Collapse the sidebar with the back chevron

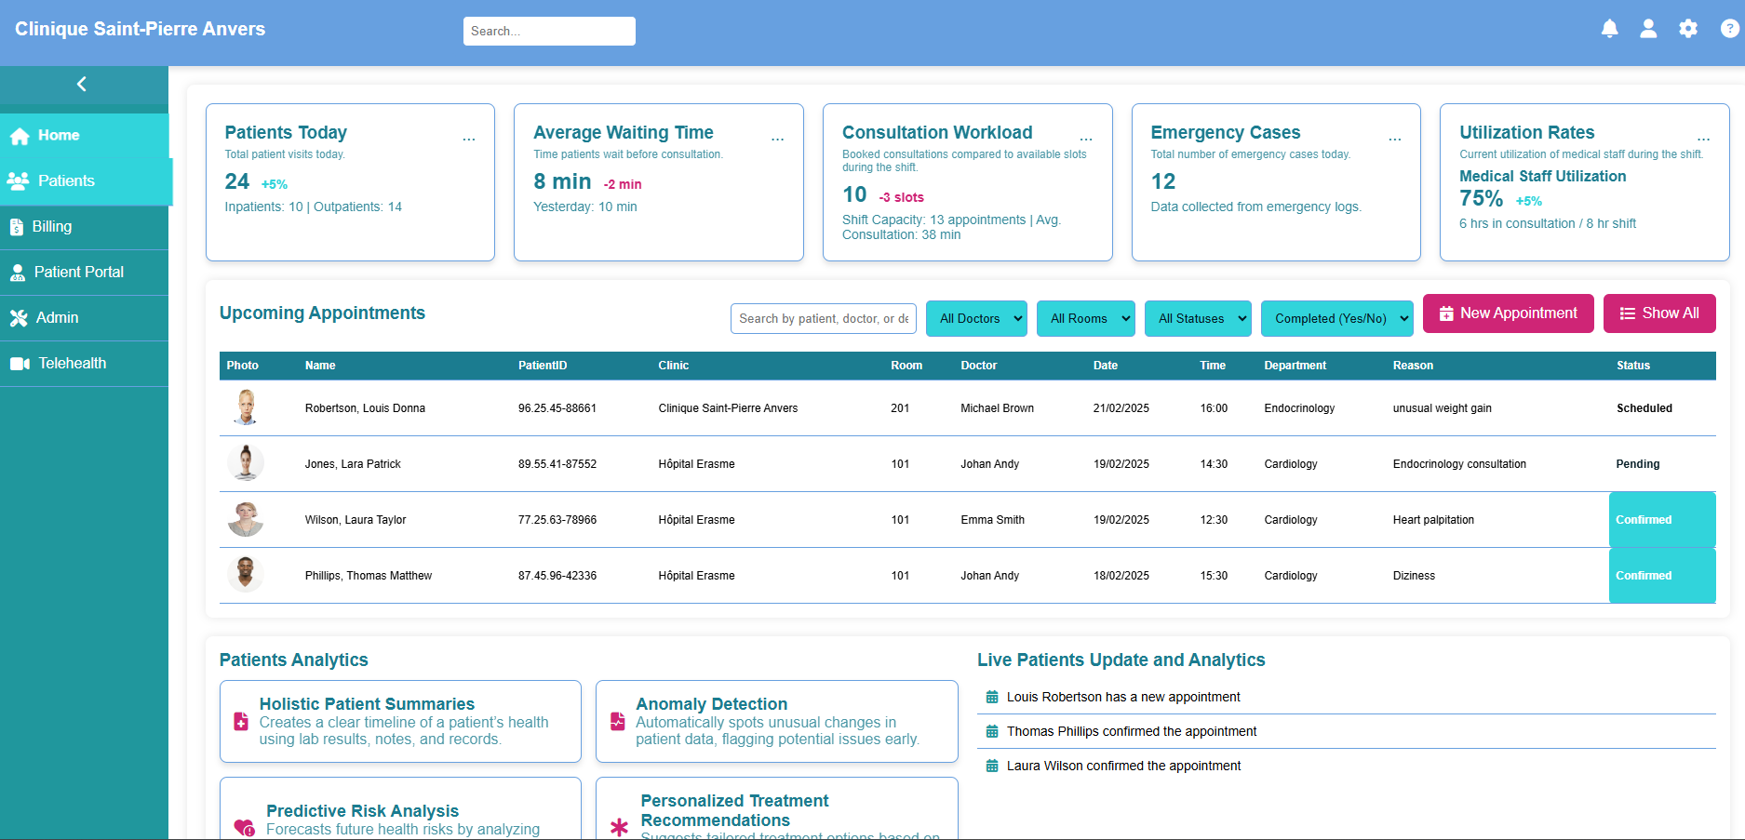(82, 85)
